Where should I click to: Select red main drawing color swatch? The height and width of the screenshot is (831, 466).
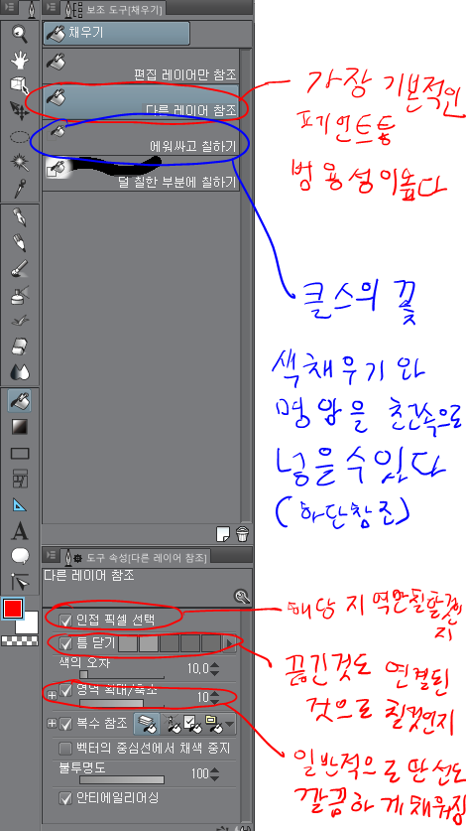(12, 609)
